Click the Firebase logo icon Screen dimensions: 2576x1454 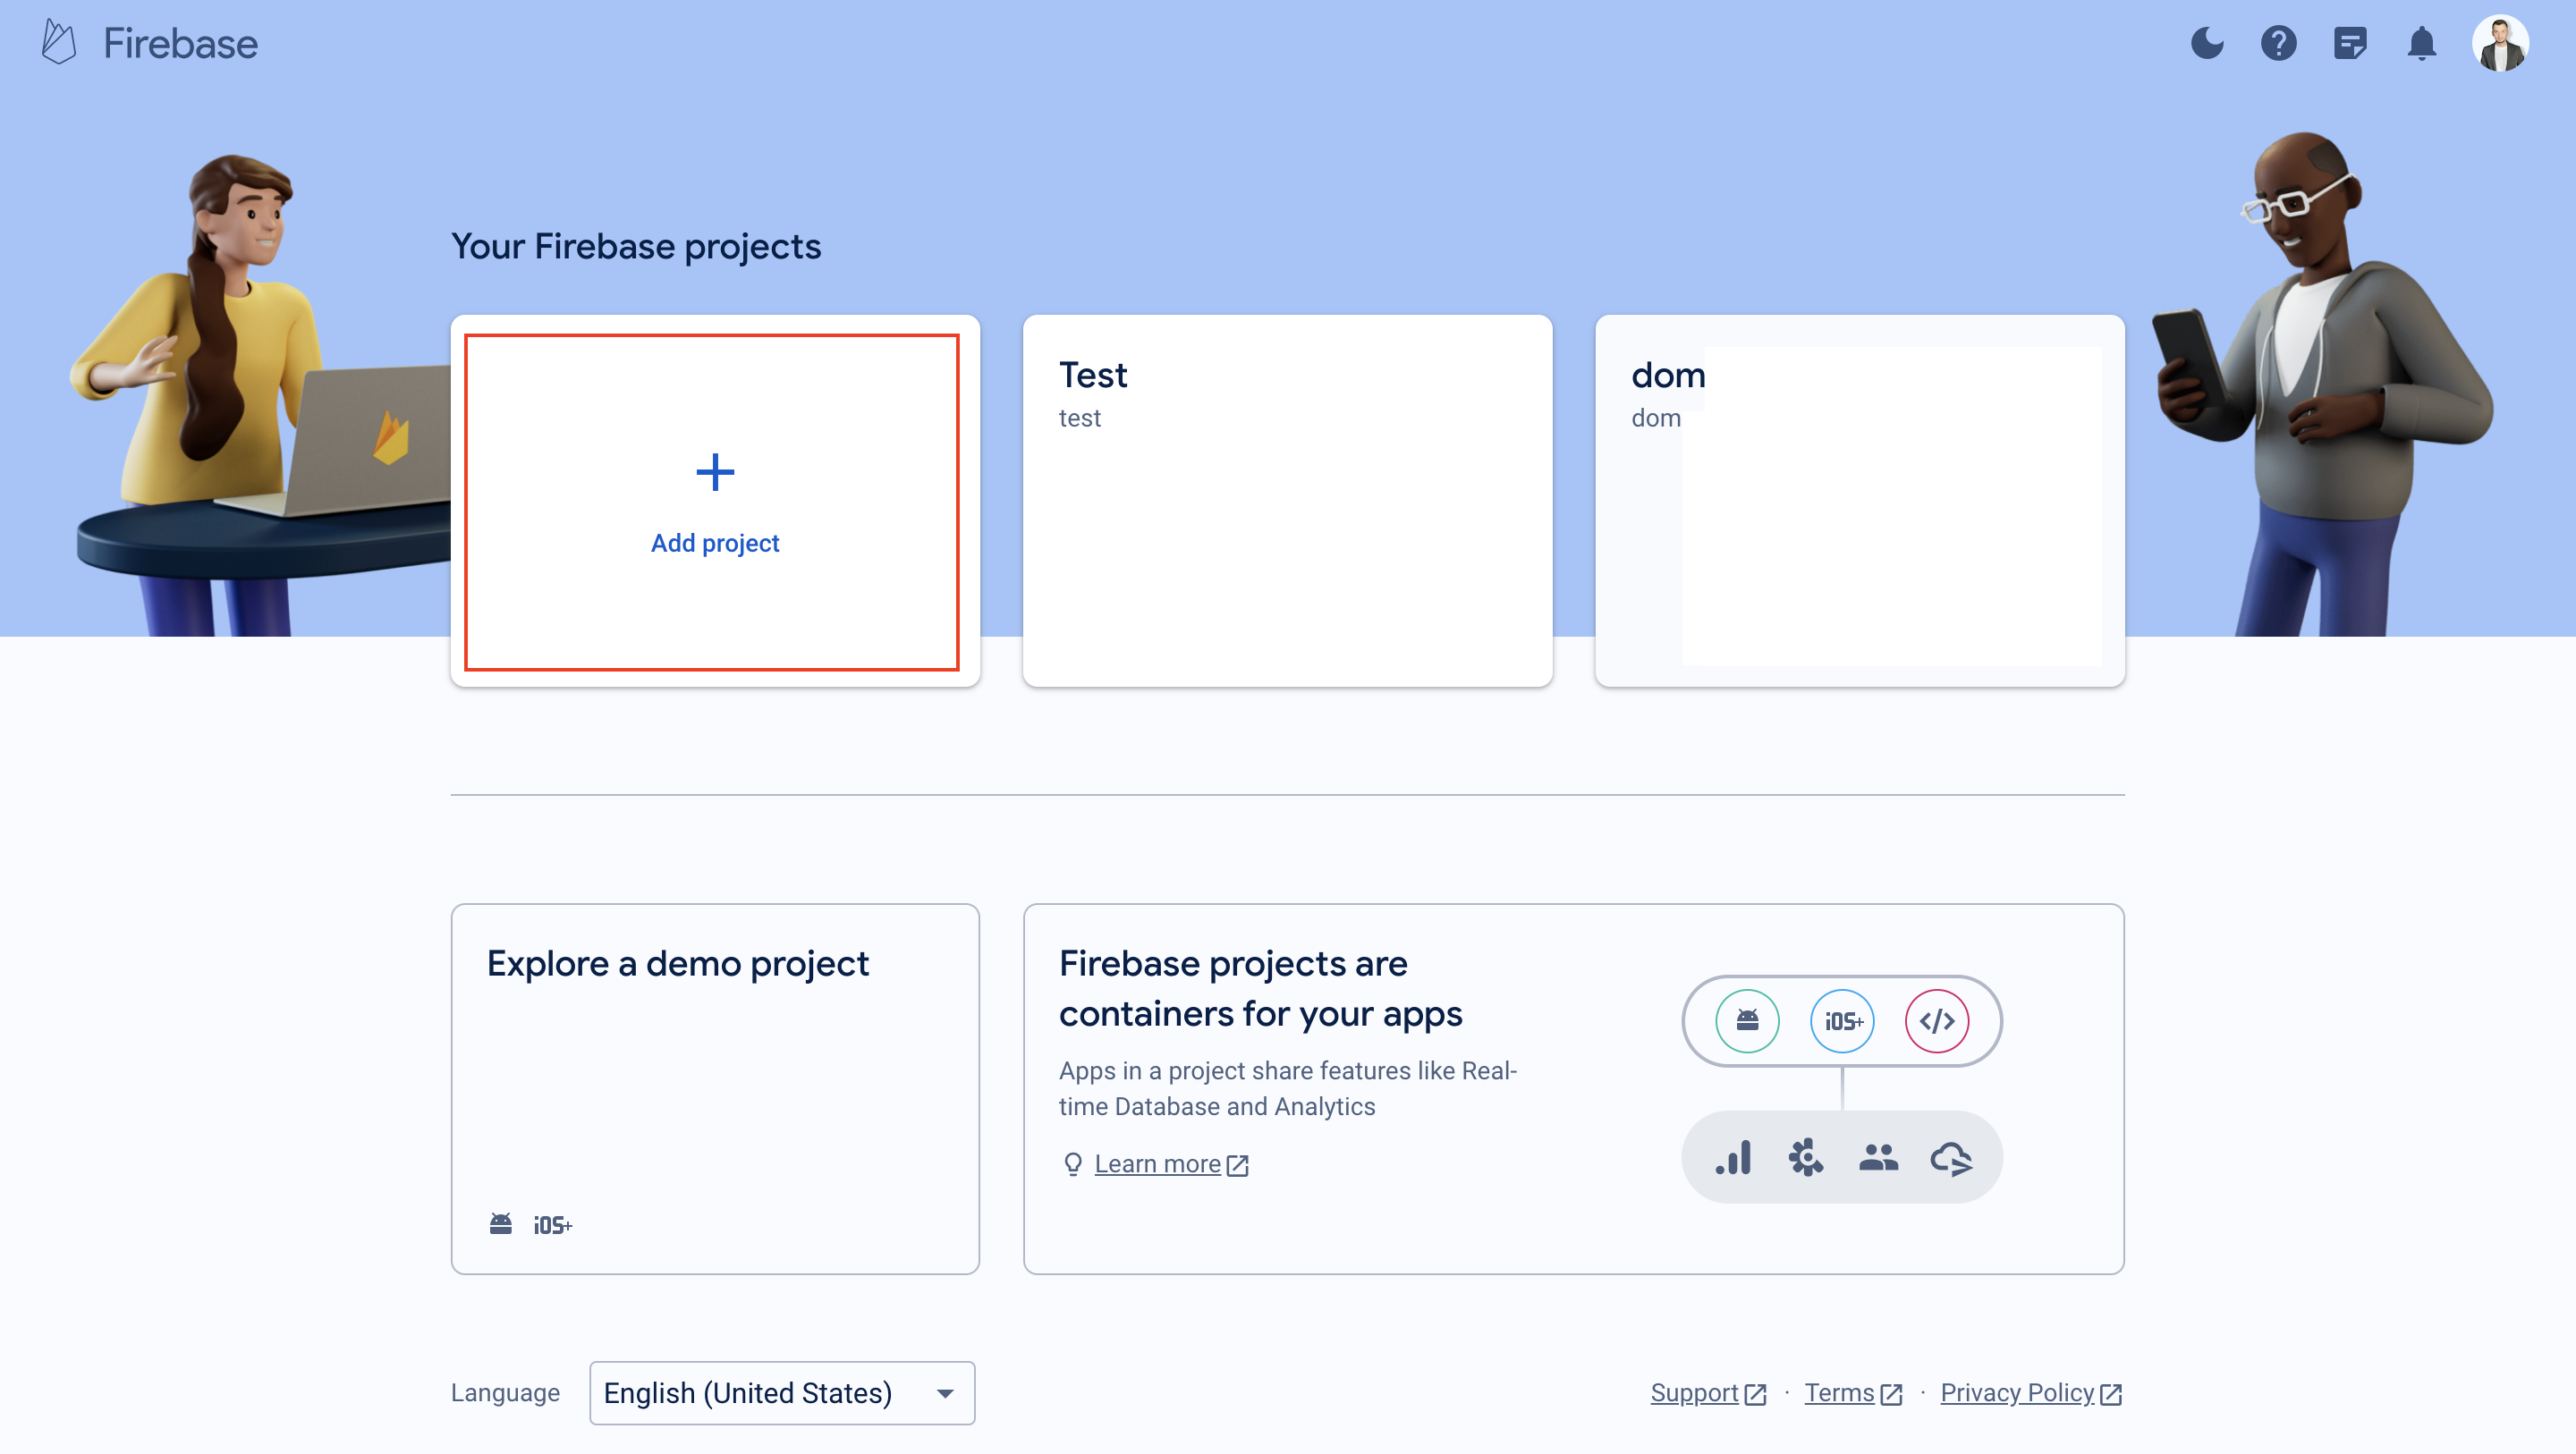(x=59, y=42)
